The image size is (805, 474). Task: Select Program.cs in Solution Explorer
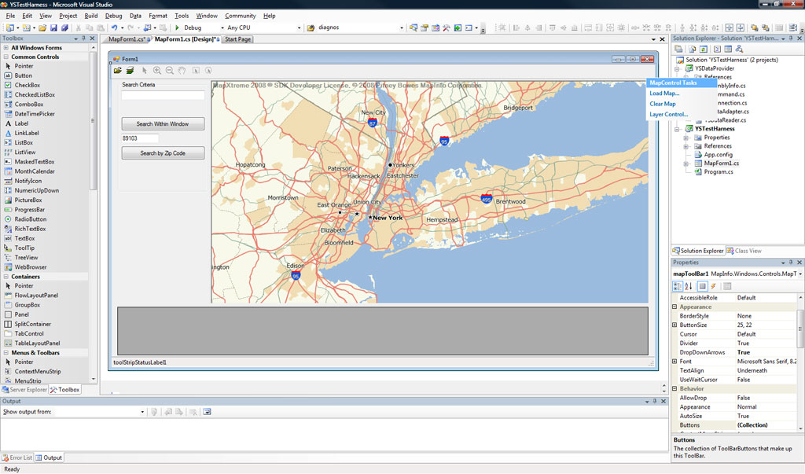pyautogui.click(x=719, y=172)
